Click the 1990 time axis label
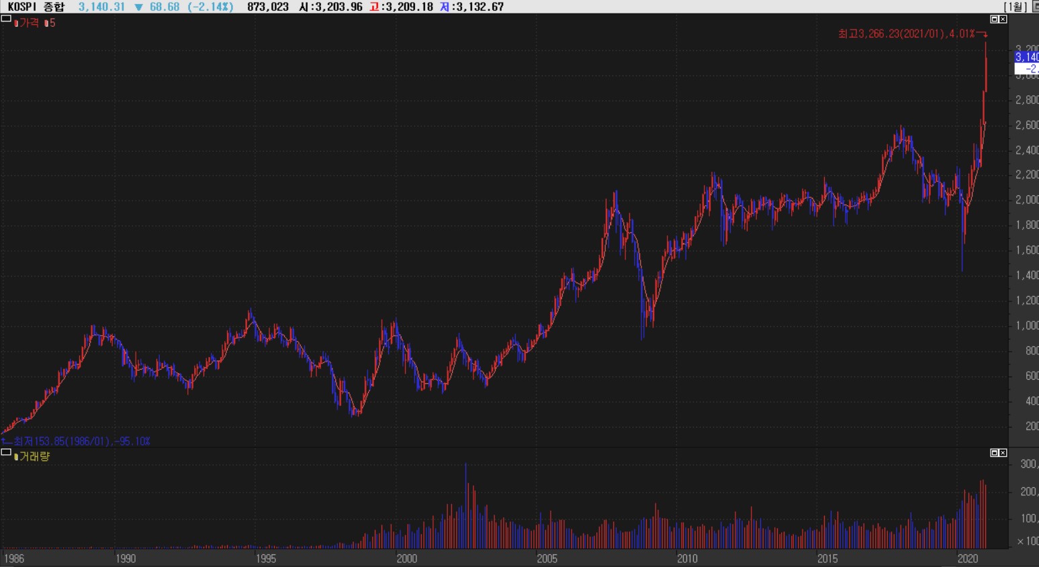 (125, 558)
